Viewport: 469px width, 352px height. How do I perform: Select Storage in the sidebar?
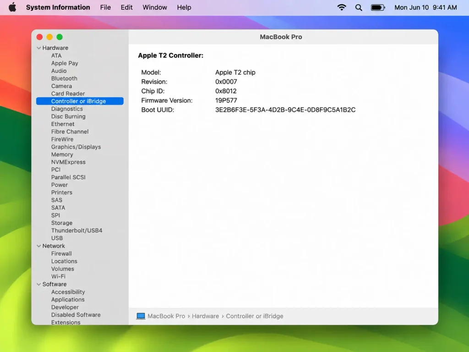point(62,223)
